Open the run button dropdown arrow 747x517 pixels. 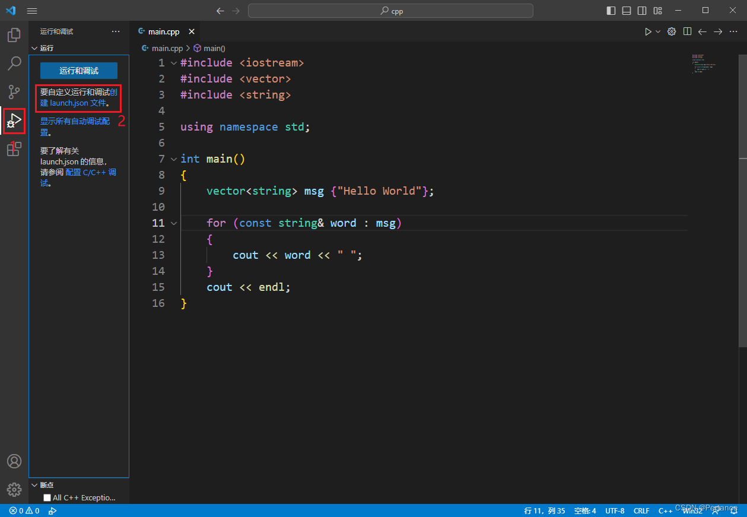(x=658, y=31)
